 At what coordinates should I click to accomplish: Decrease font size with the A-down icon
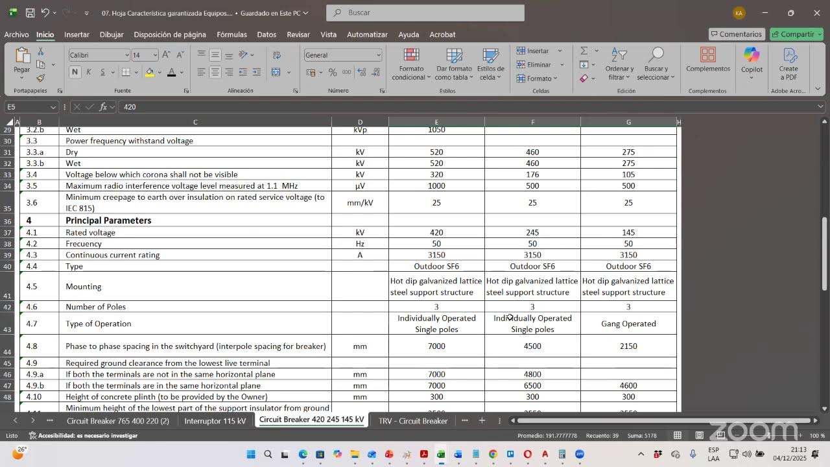(x=180, y=55)
